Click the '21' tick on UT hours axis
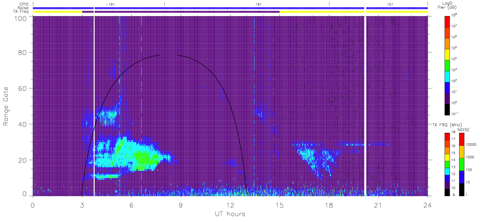 pyautogui.click(x=378, y=205)
